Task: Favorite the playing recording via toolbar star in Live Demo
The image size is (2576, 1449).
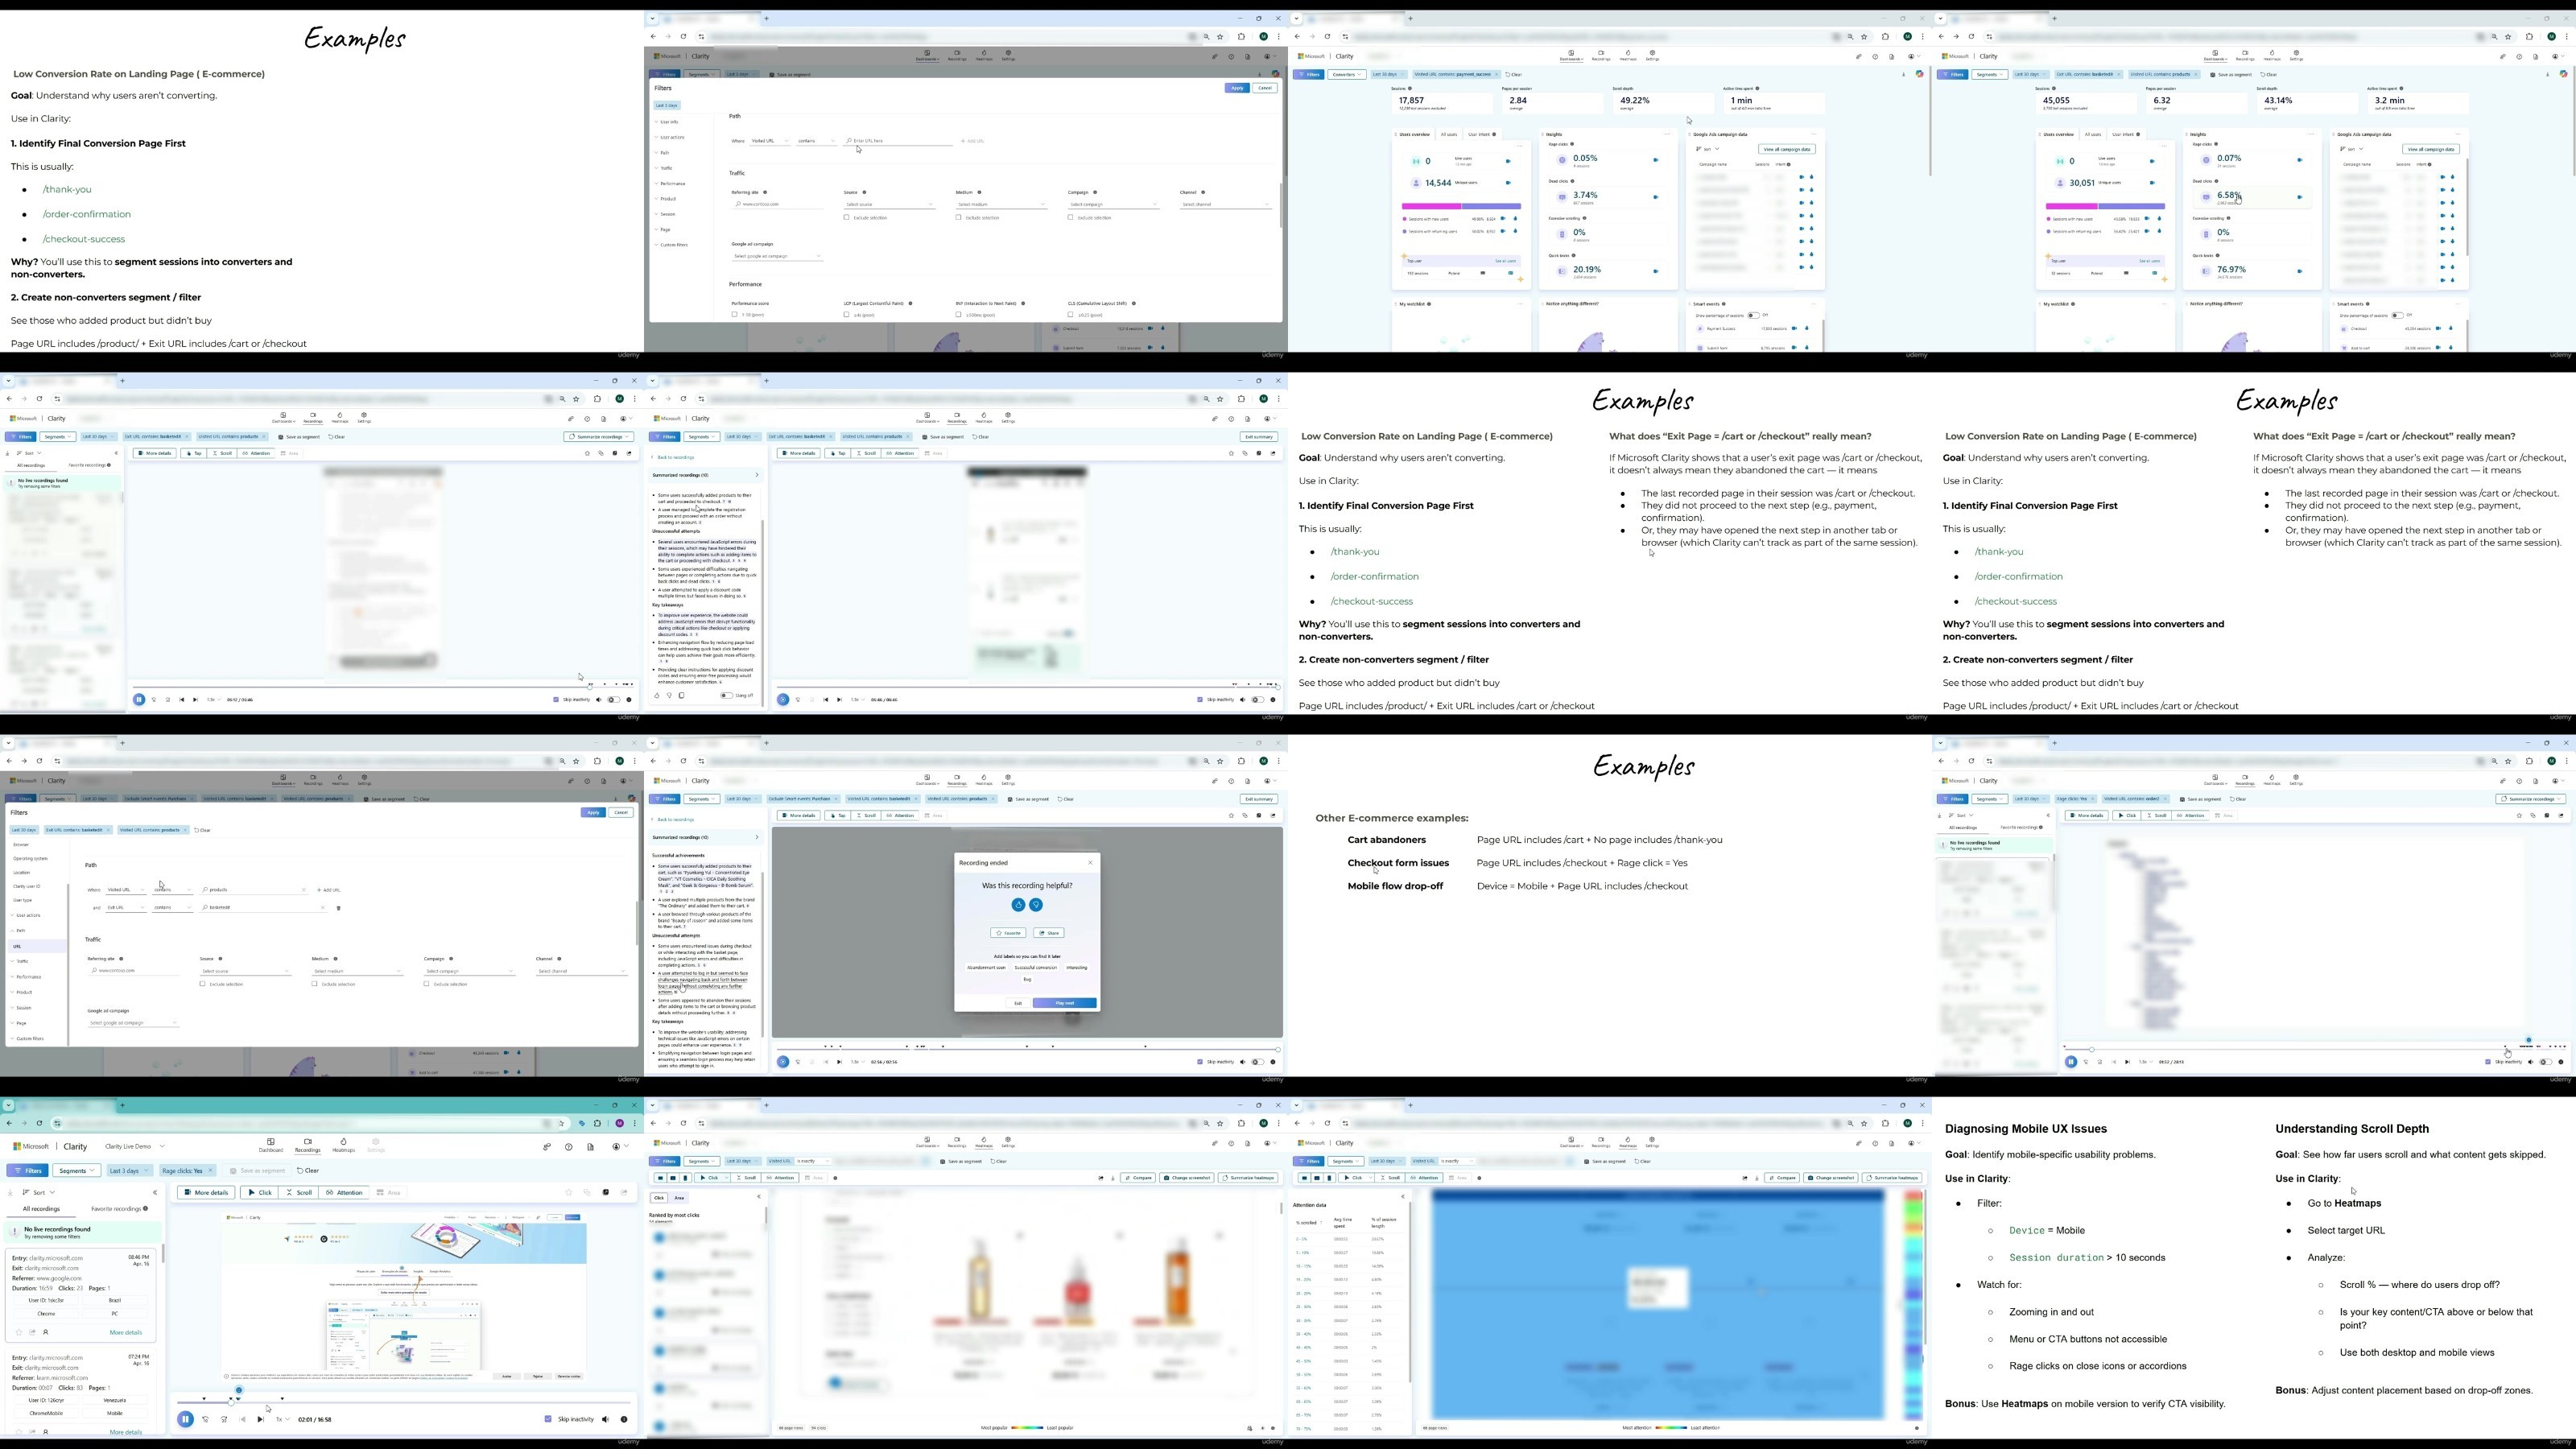Action: (x=569, y=1193)
